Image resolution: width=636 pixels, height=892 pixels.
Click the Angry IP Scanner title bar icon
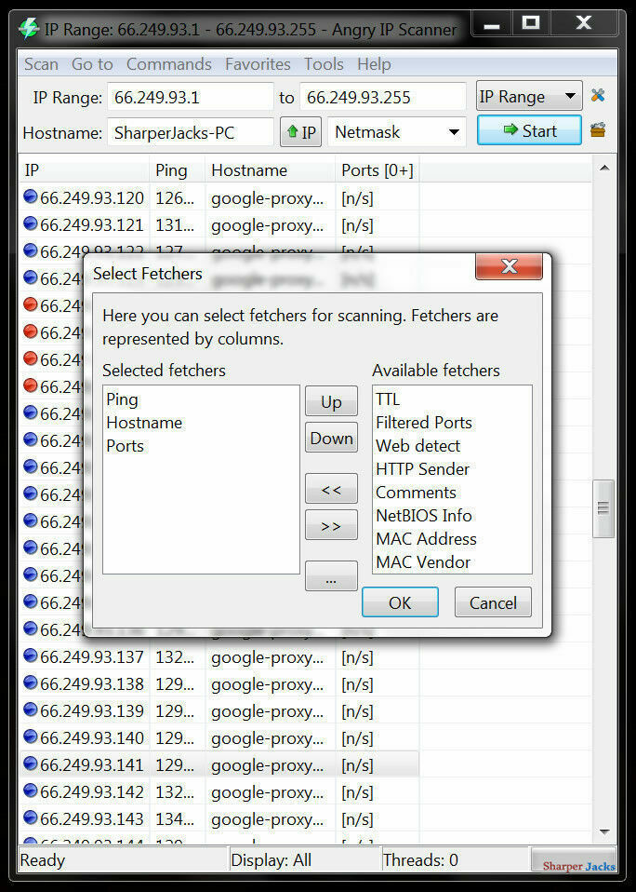point(29,29)
